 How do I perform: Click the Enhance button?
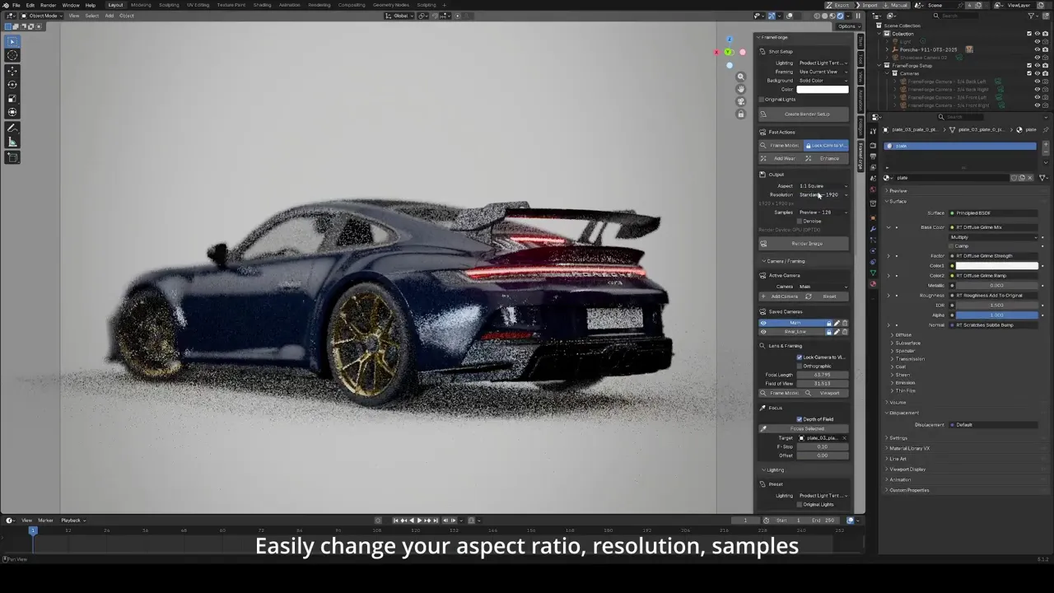[x=827, y=159]
